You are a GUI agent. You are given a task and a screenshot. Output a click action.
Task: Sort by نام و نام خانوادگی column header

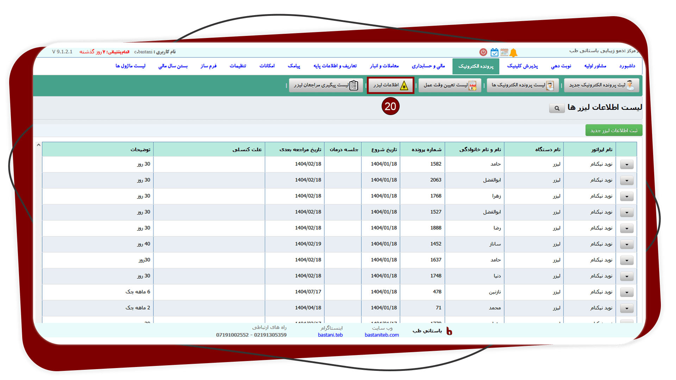point(475,150)
